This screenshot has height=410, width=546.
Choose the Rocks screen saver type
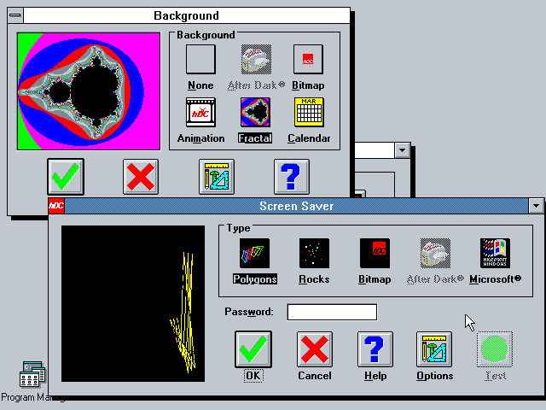(314, 254)
